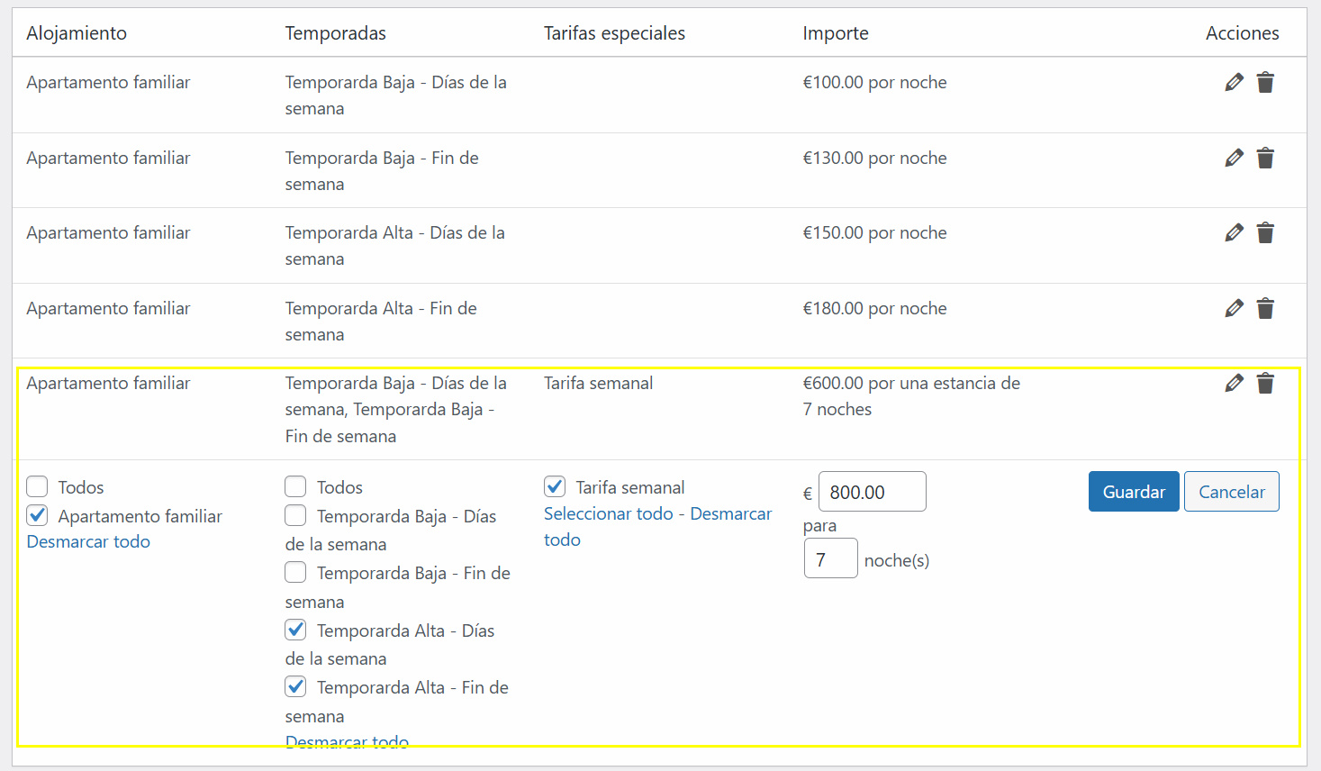Toggle the Tarifa semanal checkbox
The width and height of the screenshot is (1321, 771).
(x=555, y=487)
